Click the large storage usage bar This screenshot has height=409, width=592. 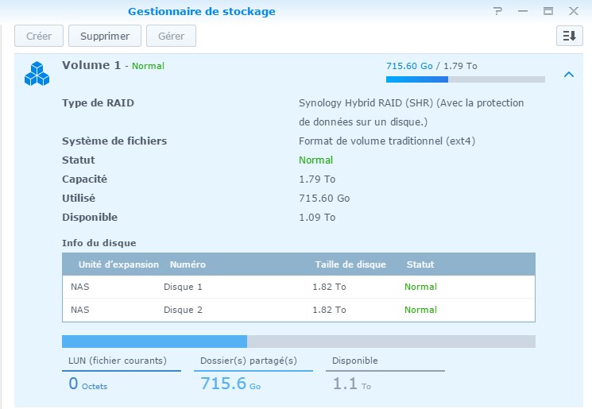click(298, 341)
